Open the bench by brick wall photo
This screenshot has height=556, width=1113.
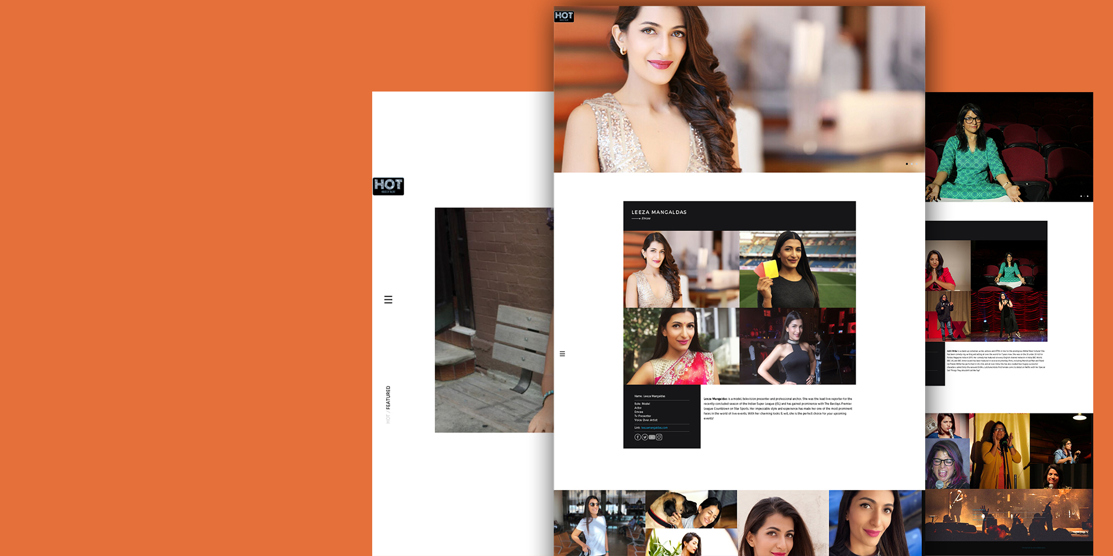point(494,320)
